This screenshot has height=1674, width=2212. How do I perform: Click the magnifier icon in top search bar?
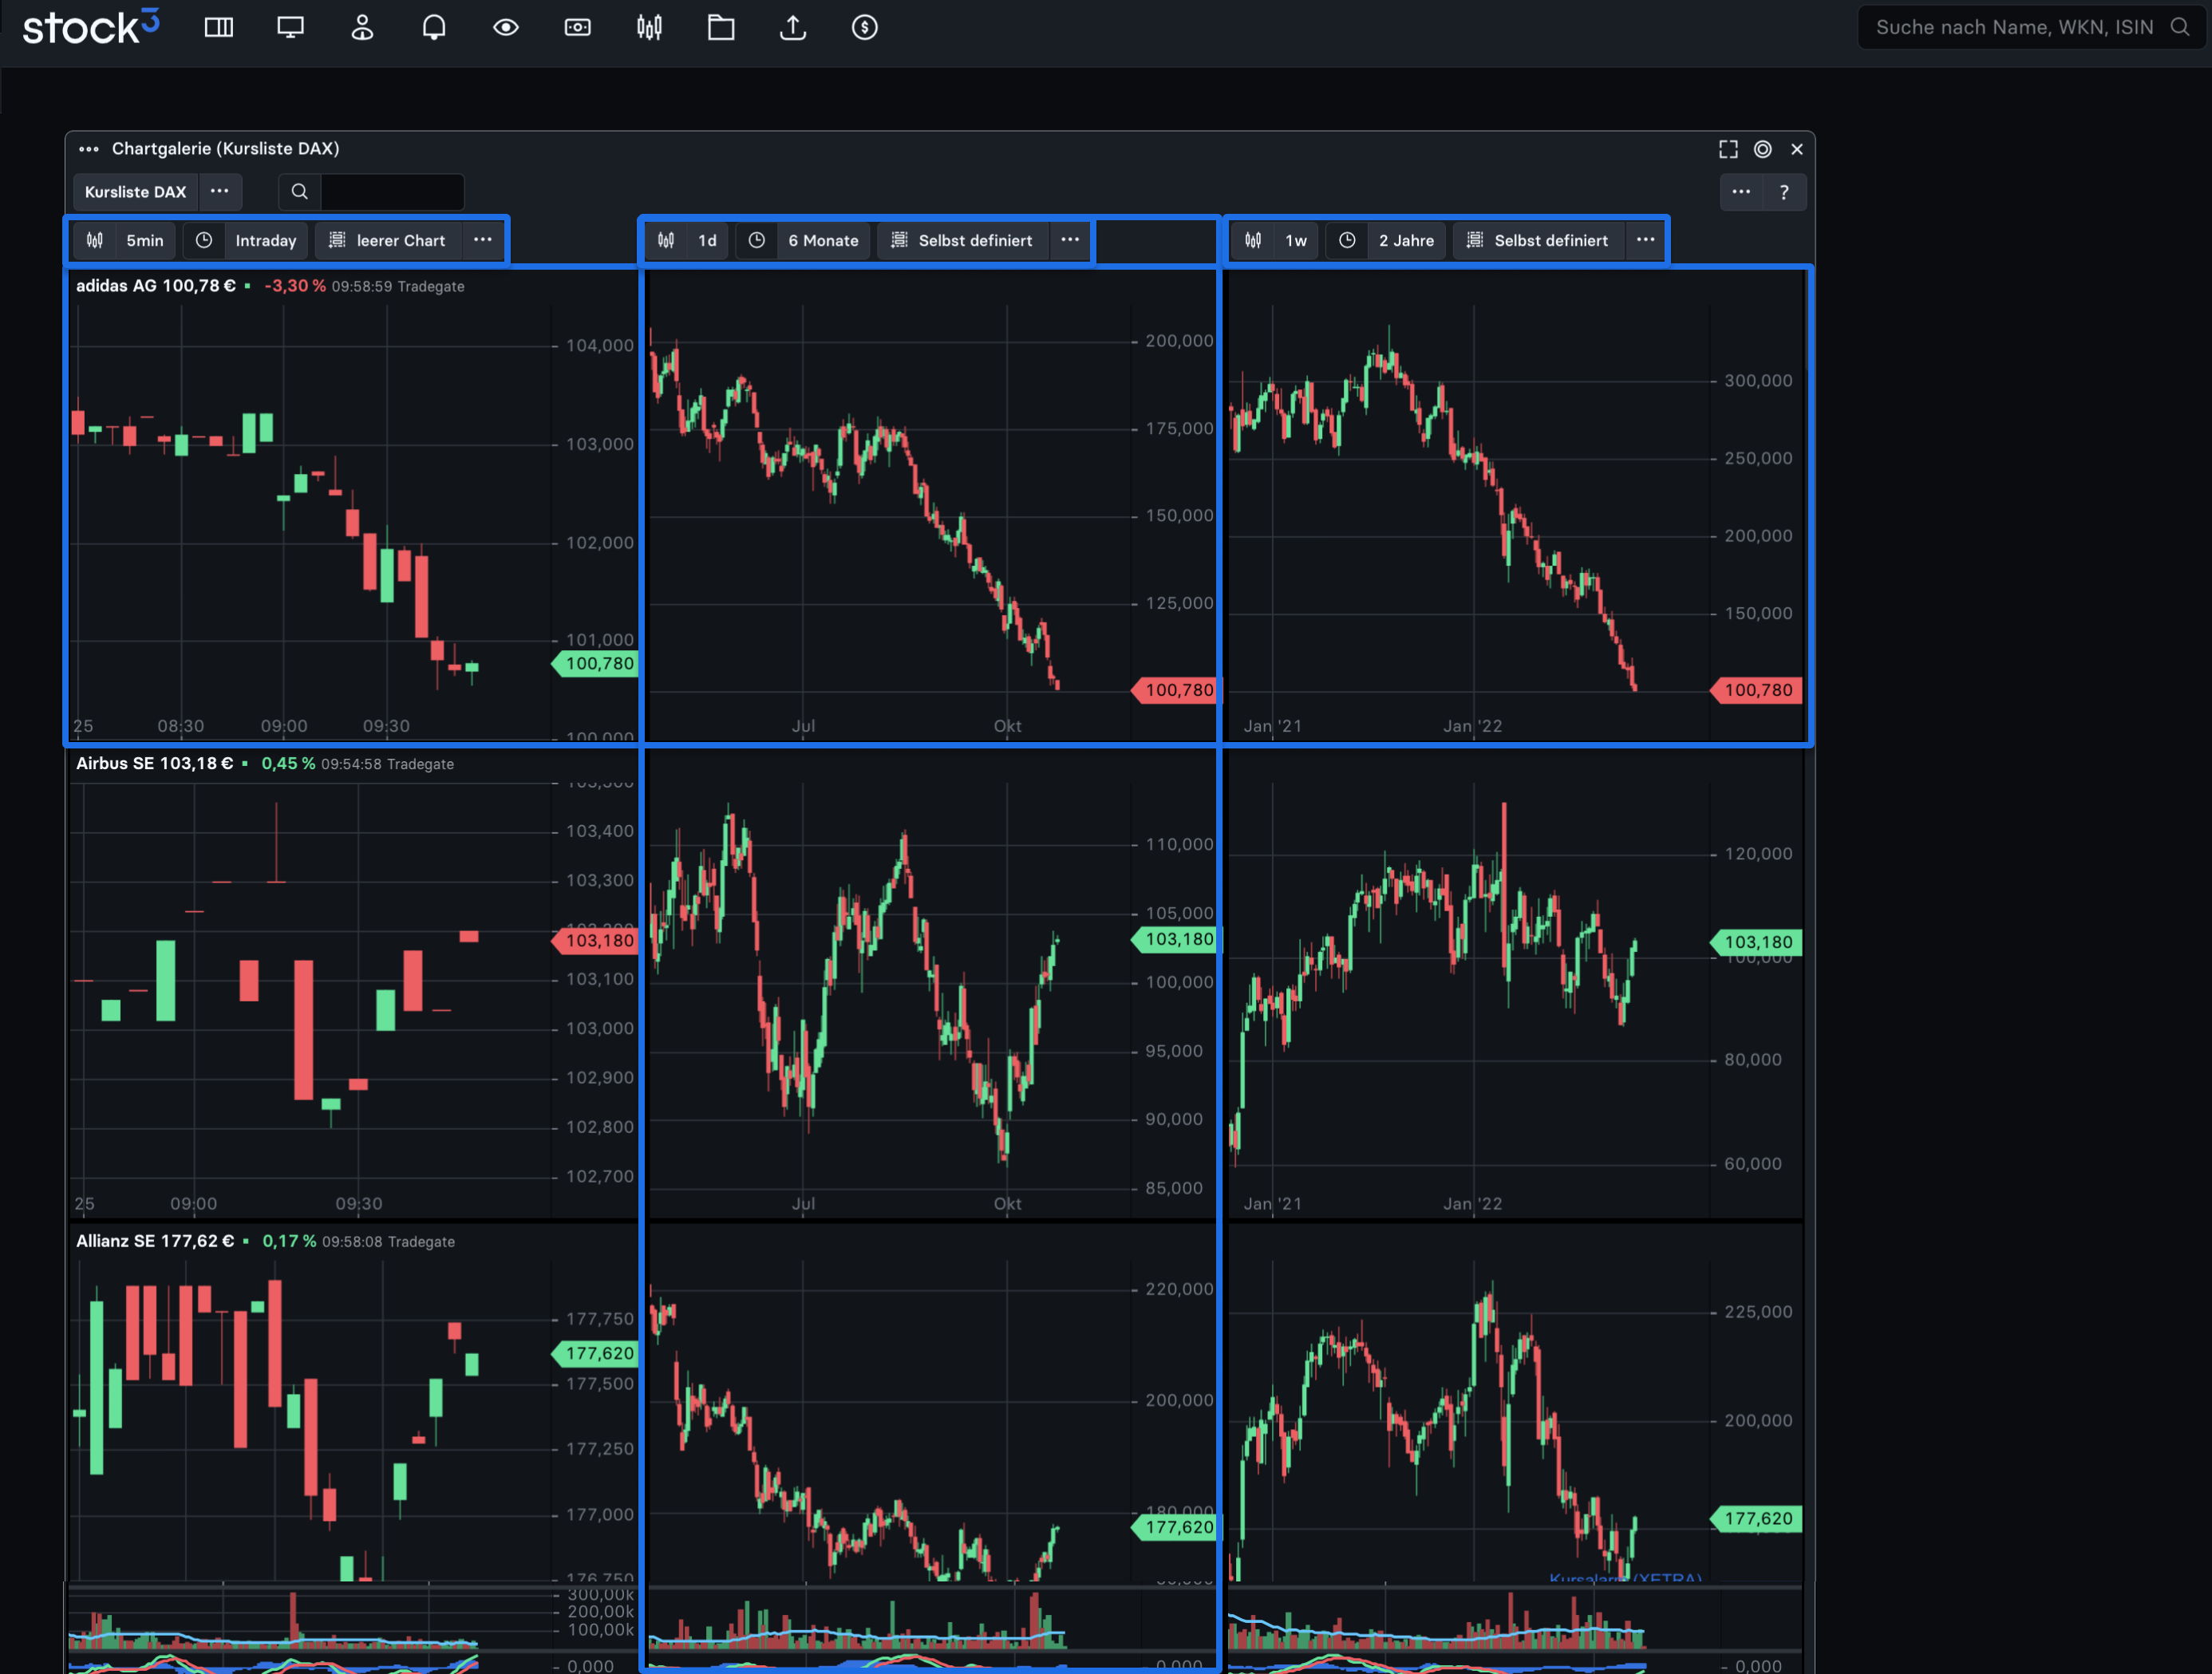tap(2180, 27)
